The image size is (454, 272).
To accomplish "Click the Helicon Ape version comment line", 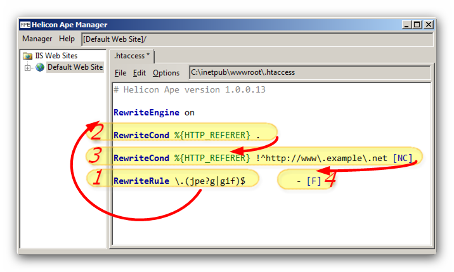I will (189, 90).
